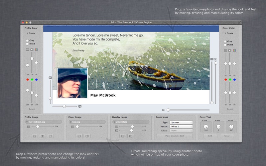
Task: Click the rightmost center icon under Profile Image
Action: click(x=50, y=136)
